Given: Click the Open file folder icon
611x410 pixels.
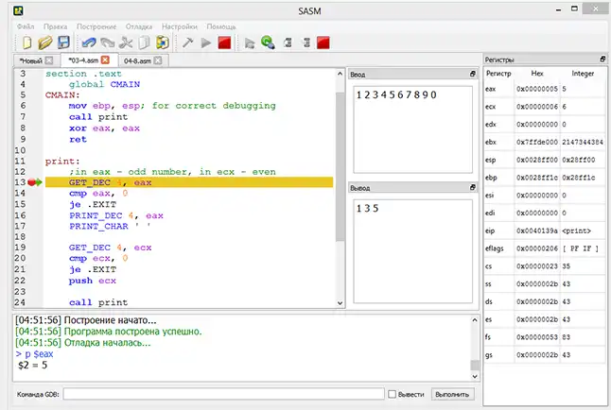Looking at the screenshot, I should click(44, 43).
